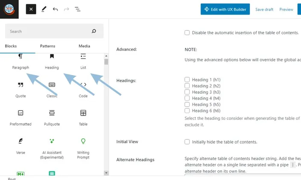Image resolution: width=301 pixels, height=180 pixels.
Task: Check Heading 4 (h4)
Action: 187,98
